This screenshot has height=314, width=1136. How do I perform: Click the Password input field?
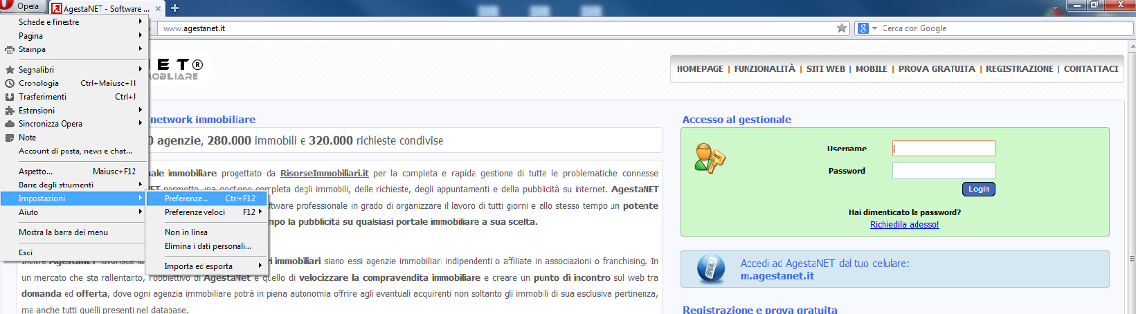944,171
